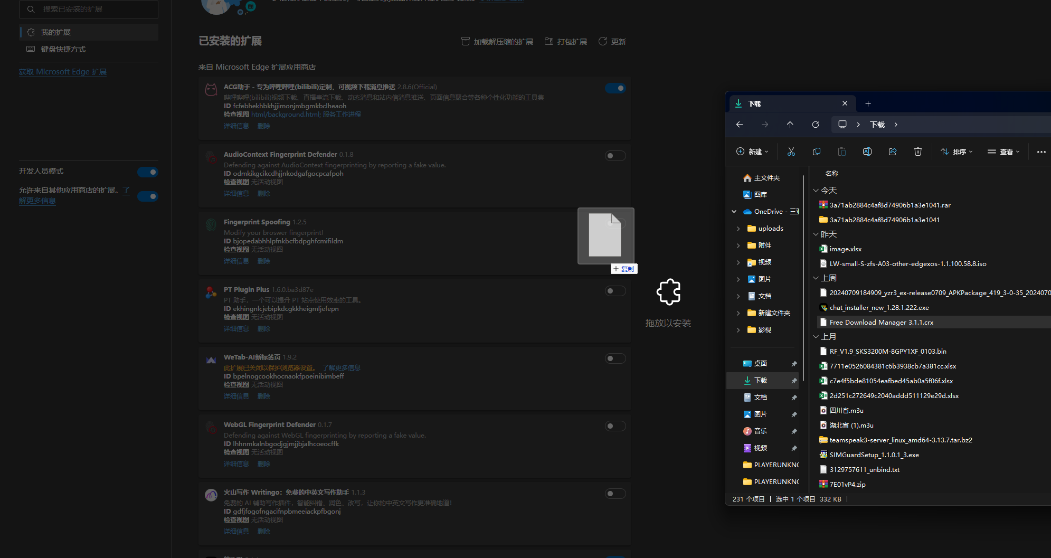Enable WeTab-AI新标签页 toggle
The image size is (1051, 558).
(x=615, y=358)
